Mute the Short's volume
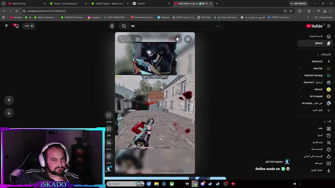335x188 pixels. tap(178, 39)
